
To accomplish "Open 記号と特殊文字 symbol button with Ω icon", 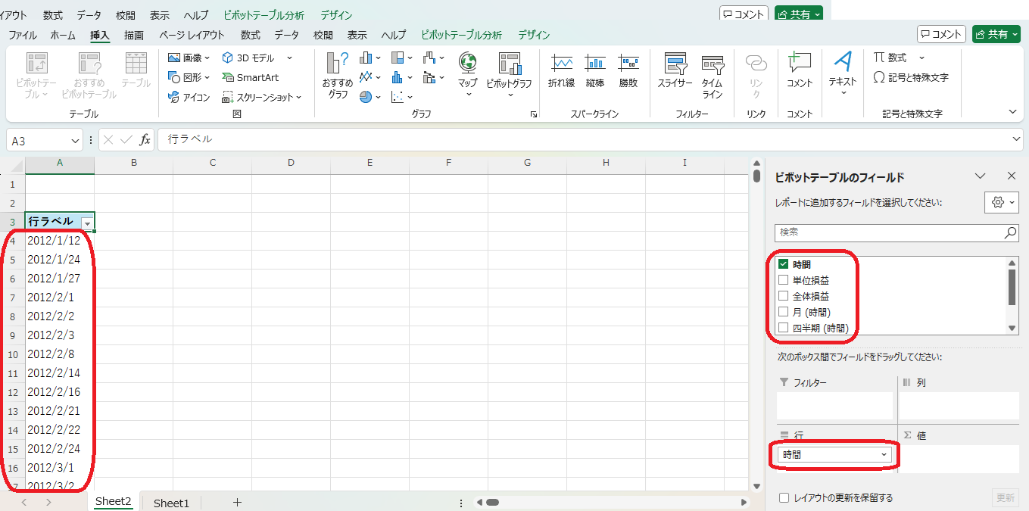I will coord(911,77).
